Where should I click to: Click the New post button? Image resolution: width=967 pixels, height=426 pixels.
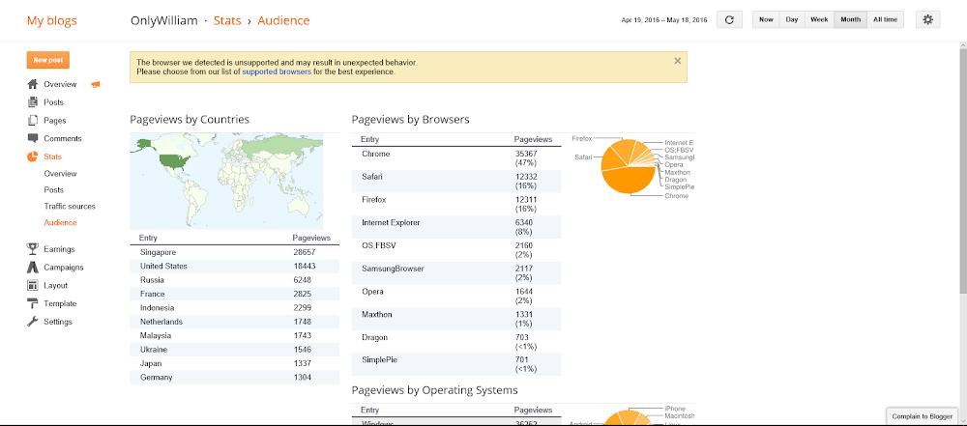pyautogui.click(x=48, y=61)
